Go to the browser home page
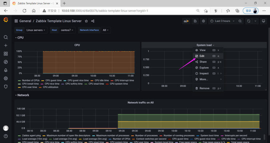This screenshot has height=143, width=270. click(x=34, y=11)
